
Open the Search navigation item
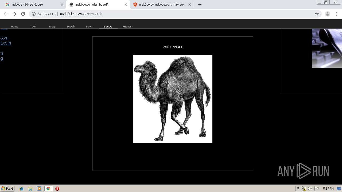pos(71,26)
